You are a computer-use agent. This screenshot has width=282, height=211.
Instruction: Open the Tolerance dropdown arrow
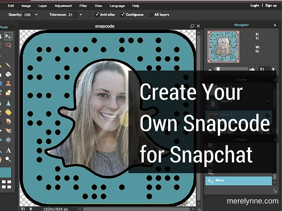pyautogui.click(x=81, y=15)
